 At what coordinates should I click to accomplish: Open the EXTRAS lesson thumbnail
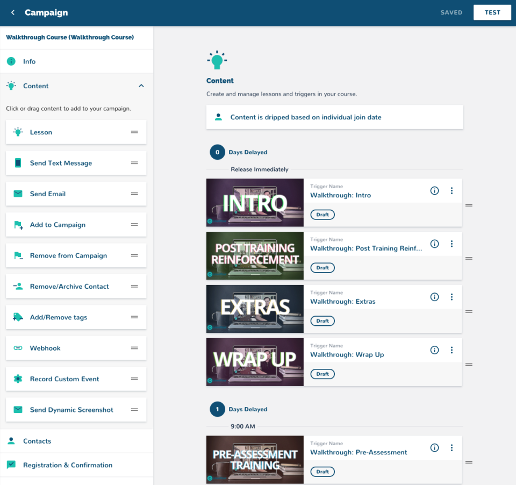pyautogui.click(x=255, y=309)
